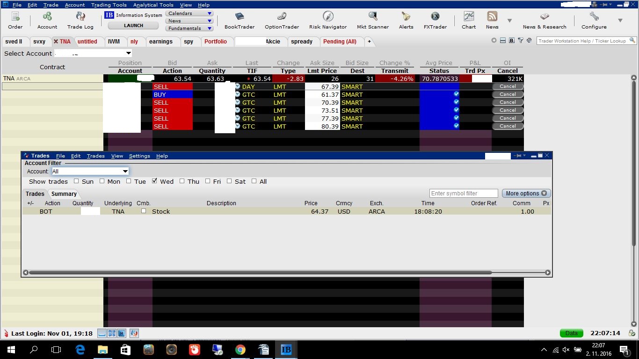Expand the More options button

coord(526,193)
